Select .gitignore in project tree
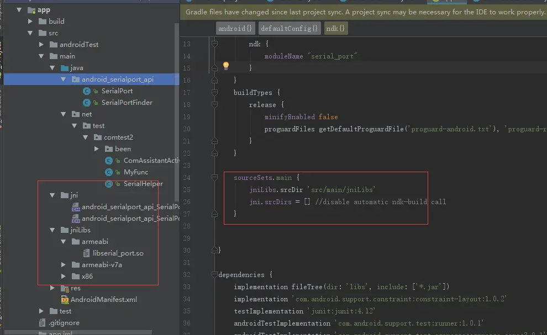The image size is (547, 335). point(64,323)
